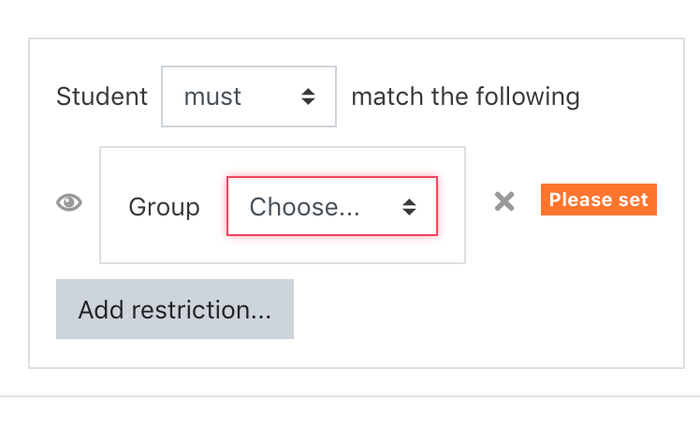Screen dimensions: 700x444
Task: Open the 'Choose...' group dropdown
Action: pos(332,206)
